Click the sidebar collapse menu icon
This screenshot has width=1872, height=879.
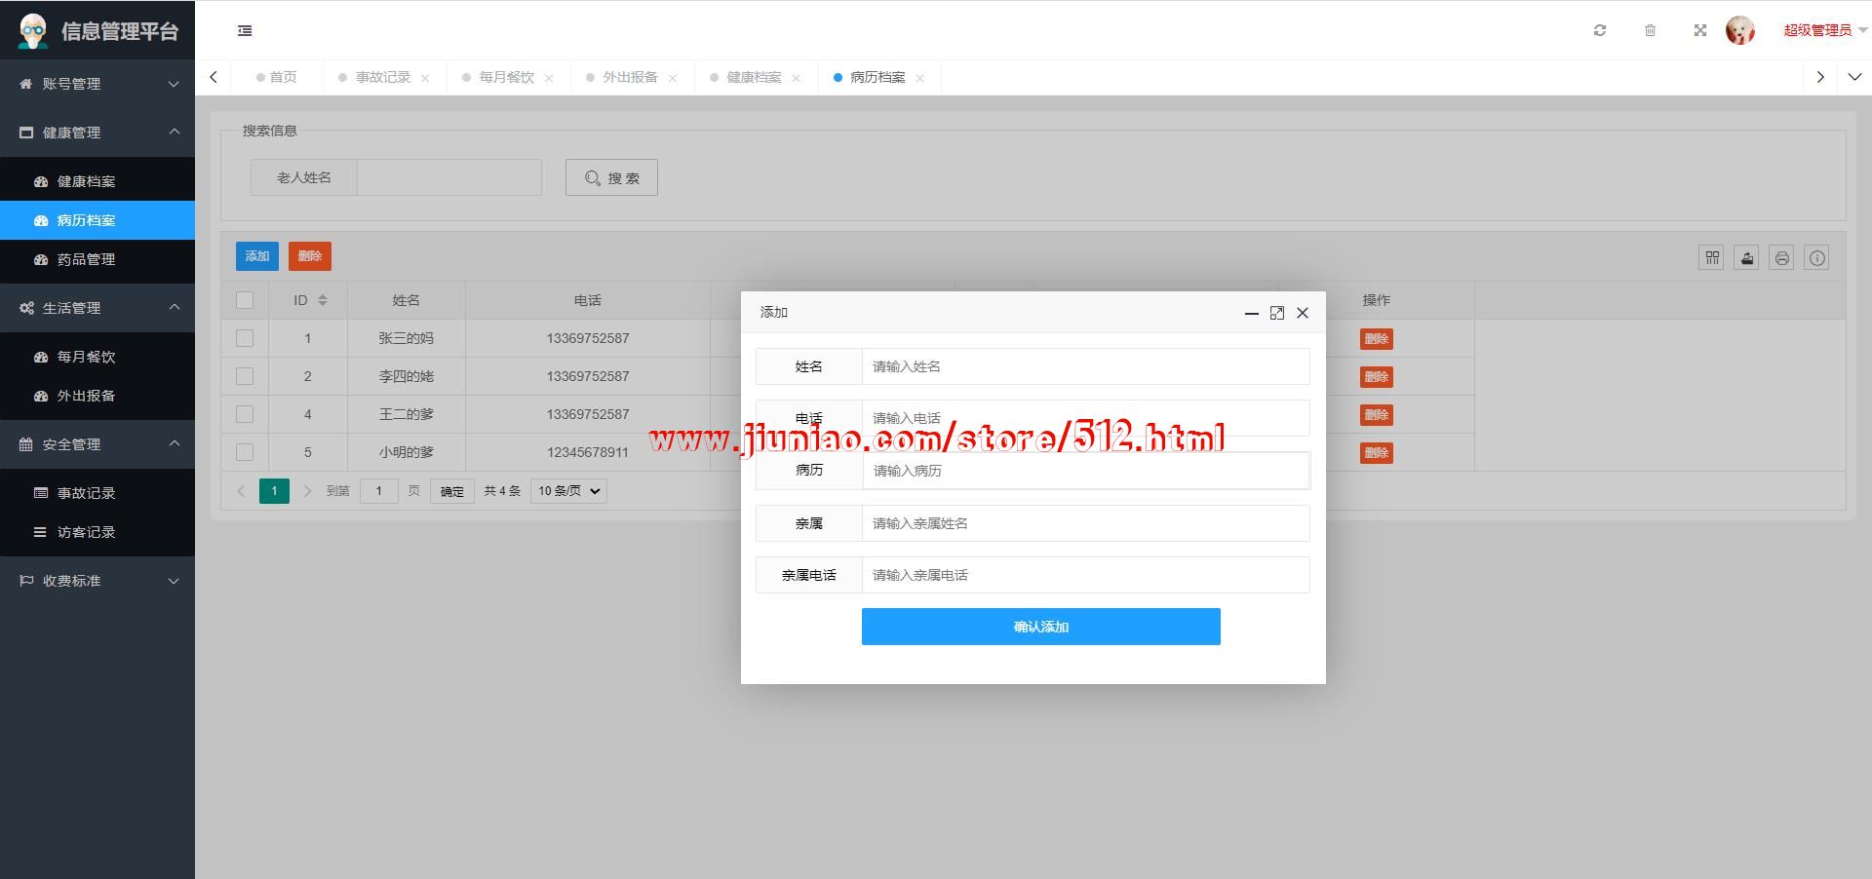245,31
